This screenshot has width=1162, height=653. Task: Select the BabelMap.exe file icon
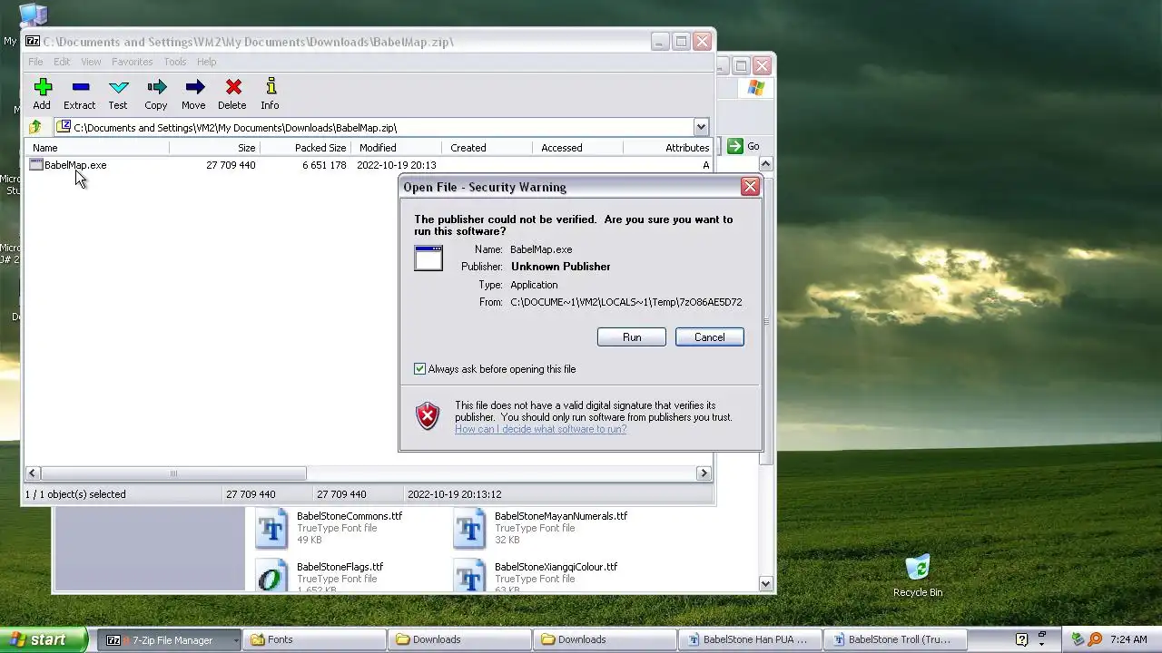tap(36, 165)
